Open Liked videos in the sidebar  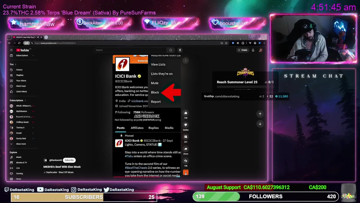(21, 92)
